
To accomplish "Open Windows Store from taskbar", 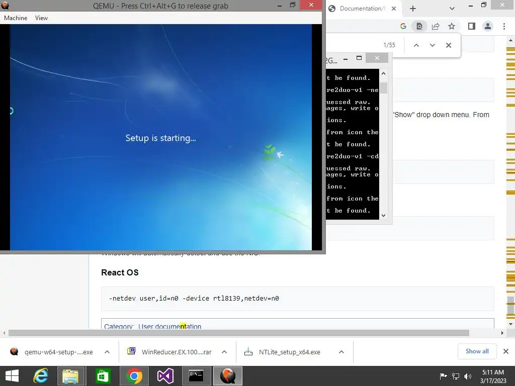I will (103, 376).
